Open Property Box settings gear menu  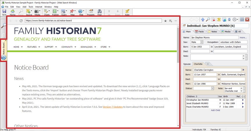(235, 19)
